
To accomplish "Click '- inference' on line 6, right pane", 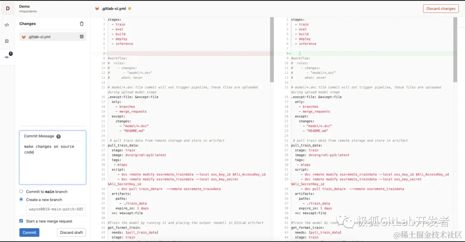I will pyautogui.click(x=306, y=44).
